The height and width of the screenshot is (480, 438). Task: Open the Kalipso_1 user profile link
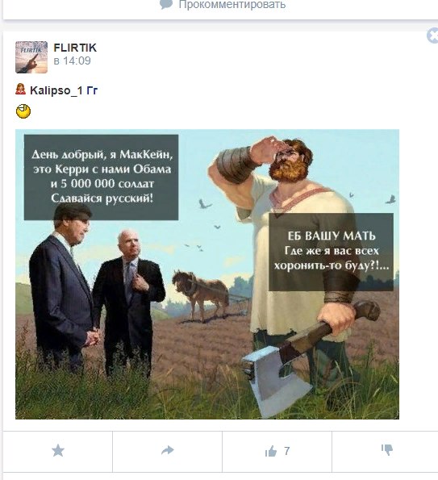pyautogui.click(x=56, y=90)
